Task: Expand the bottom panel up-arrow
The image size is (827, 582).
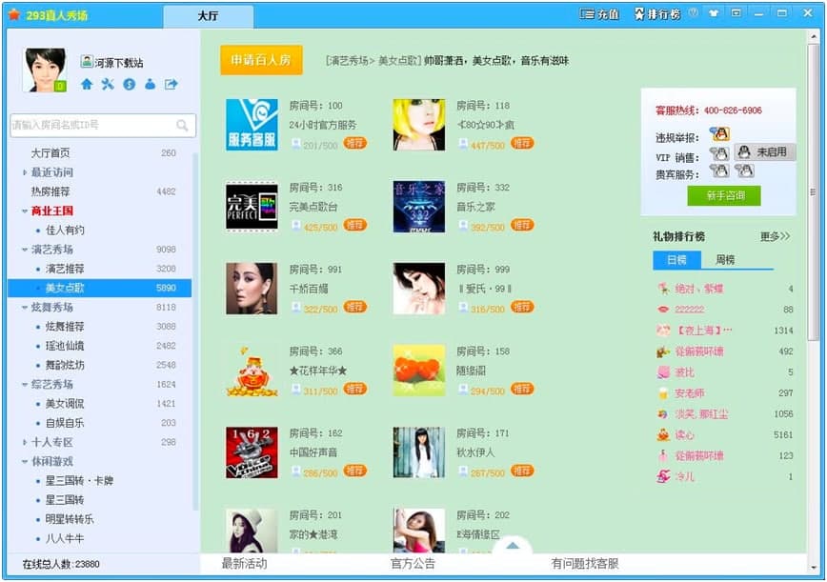Action: [513, 546]
